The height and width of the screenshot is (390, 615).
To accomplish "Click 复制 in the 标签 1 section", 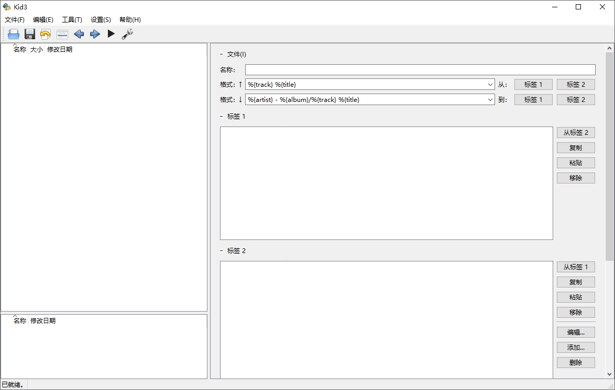I will coord(576,147).
